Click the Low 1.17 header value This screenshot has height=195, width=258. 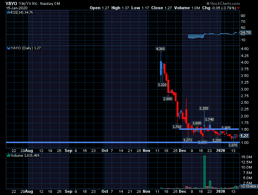tap(140, 8)
